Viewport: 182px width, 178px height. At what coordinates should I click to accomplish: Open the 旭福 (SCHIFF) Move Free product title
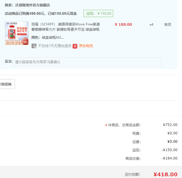(66, 27)
